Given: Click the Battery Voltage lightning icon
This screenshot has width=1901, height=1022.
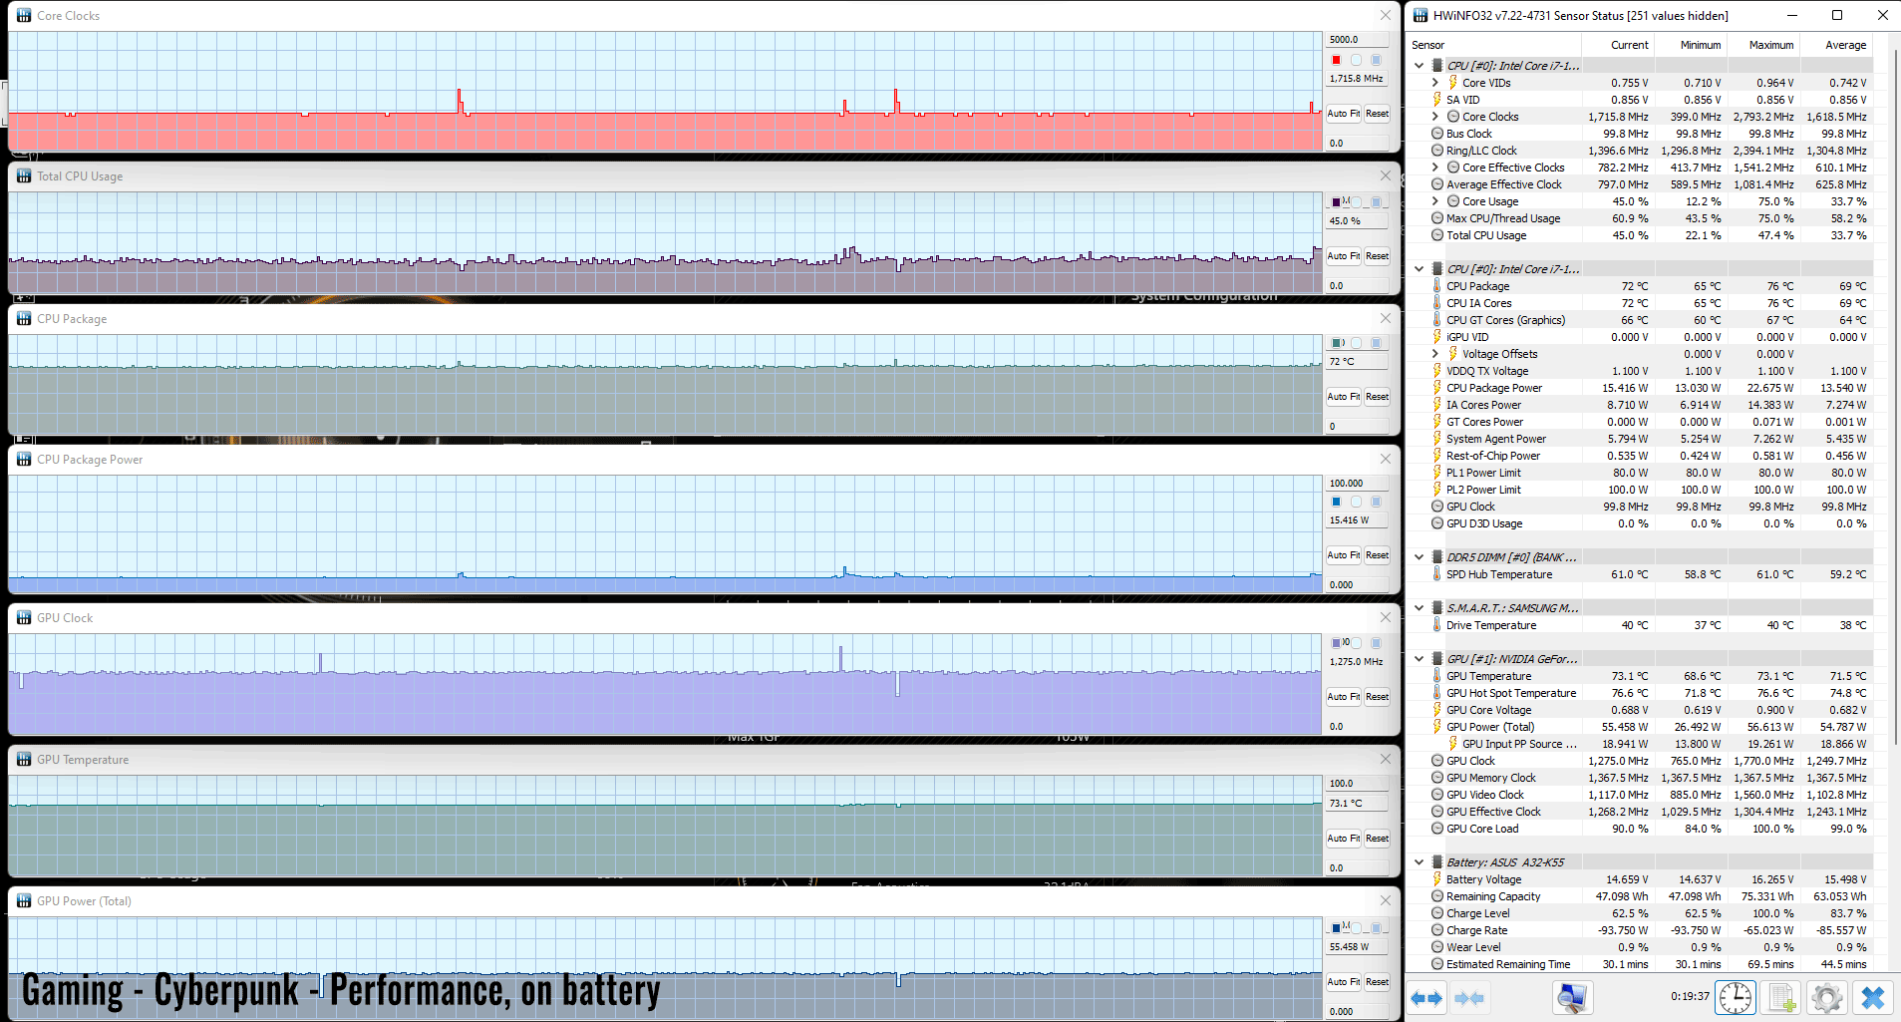Looking at the screenshot, I should point(1437,879).
